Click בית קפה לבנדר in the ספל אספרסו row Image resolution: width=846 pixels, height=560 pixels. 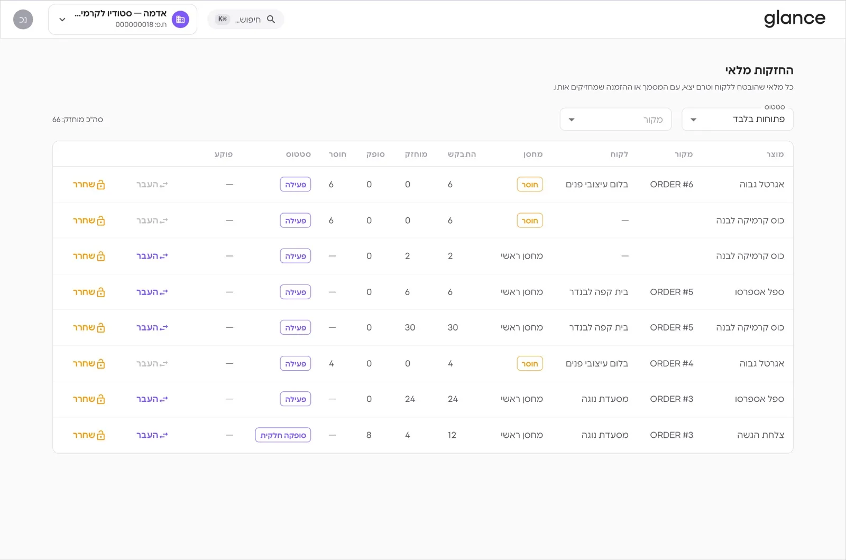tap(599, 292)
